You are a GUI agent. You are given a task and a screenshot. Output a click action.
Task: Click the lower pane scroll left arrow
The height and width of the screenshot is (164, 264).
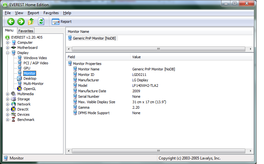69,151
